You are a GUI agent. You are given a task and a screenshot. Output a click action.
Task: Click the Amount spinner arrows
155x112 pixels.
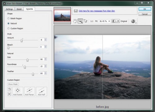46,40
